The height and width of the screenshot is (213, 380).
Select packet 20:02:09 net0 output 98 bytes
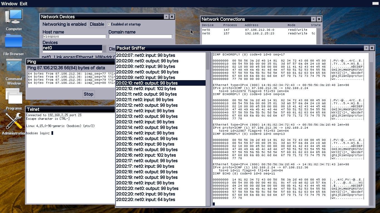pyautogui.click(x=161, y=72)
